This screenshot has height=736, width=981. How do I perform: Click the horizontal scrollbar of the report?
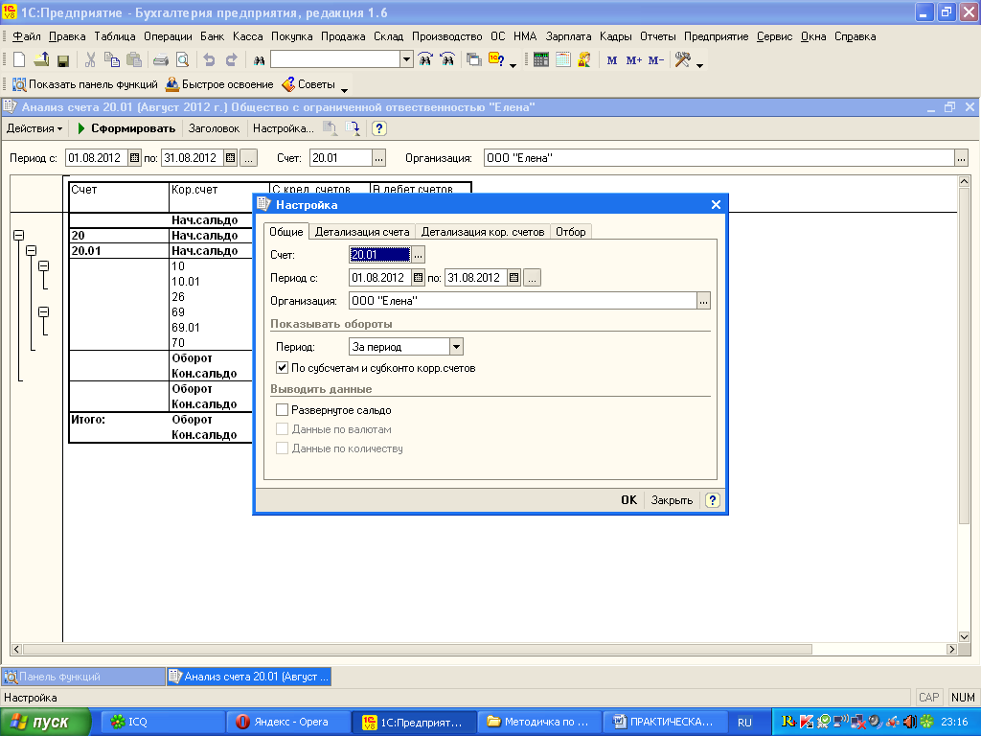(418, 649)
